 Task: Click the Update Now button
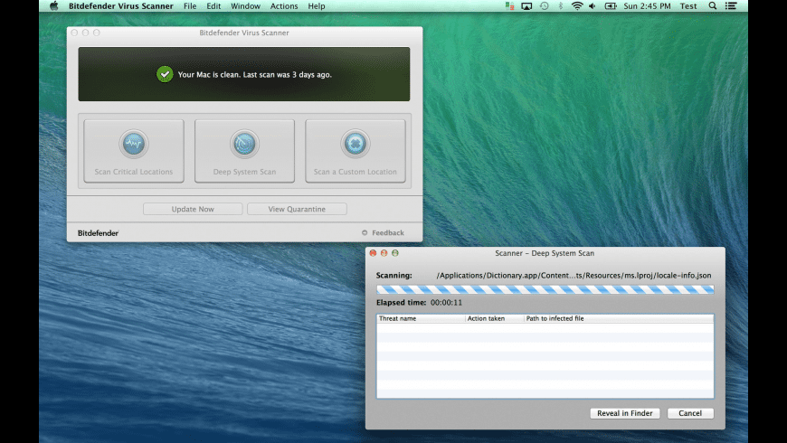193,209
